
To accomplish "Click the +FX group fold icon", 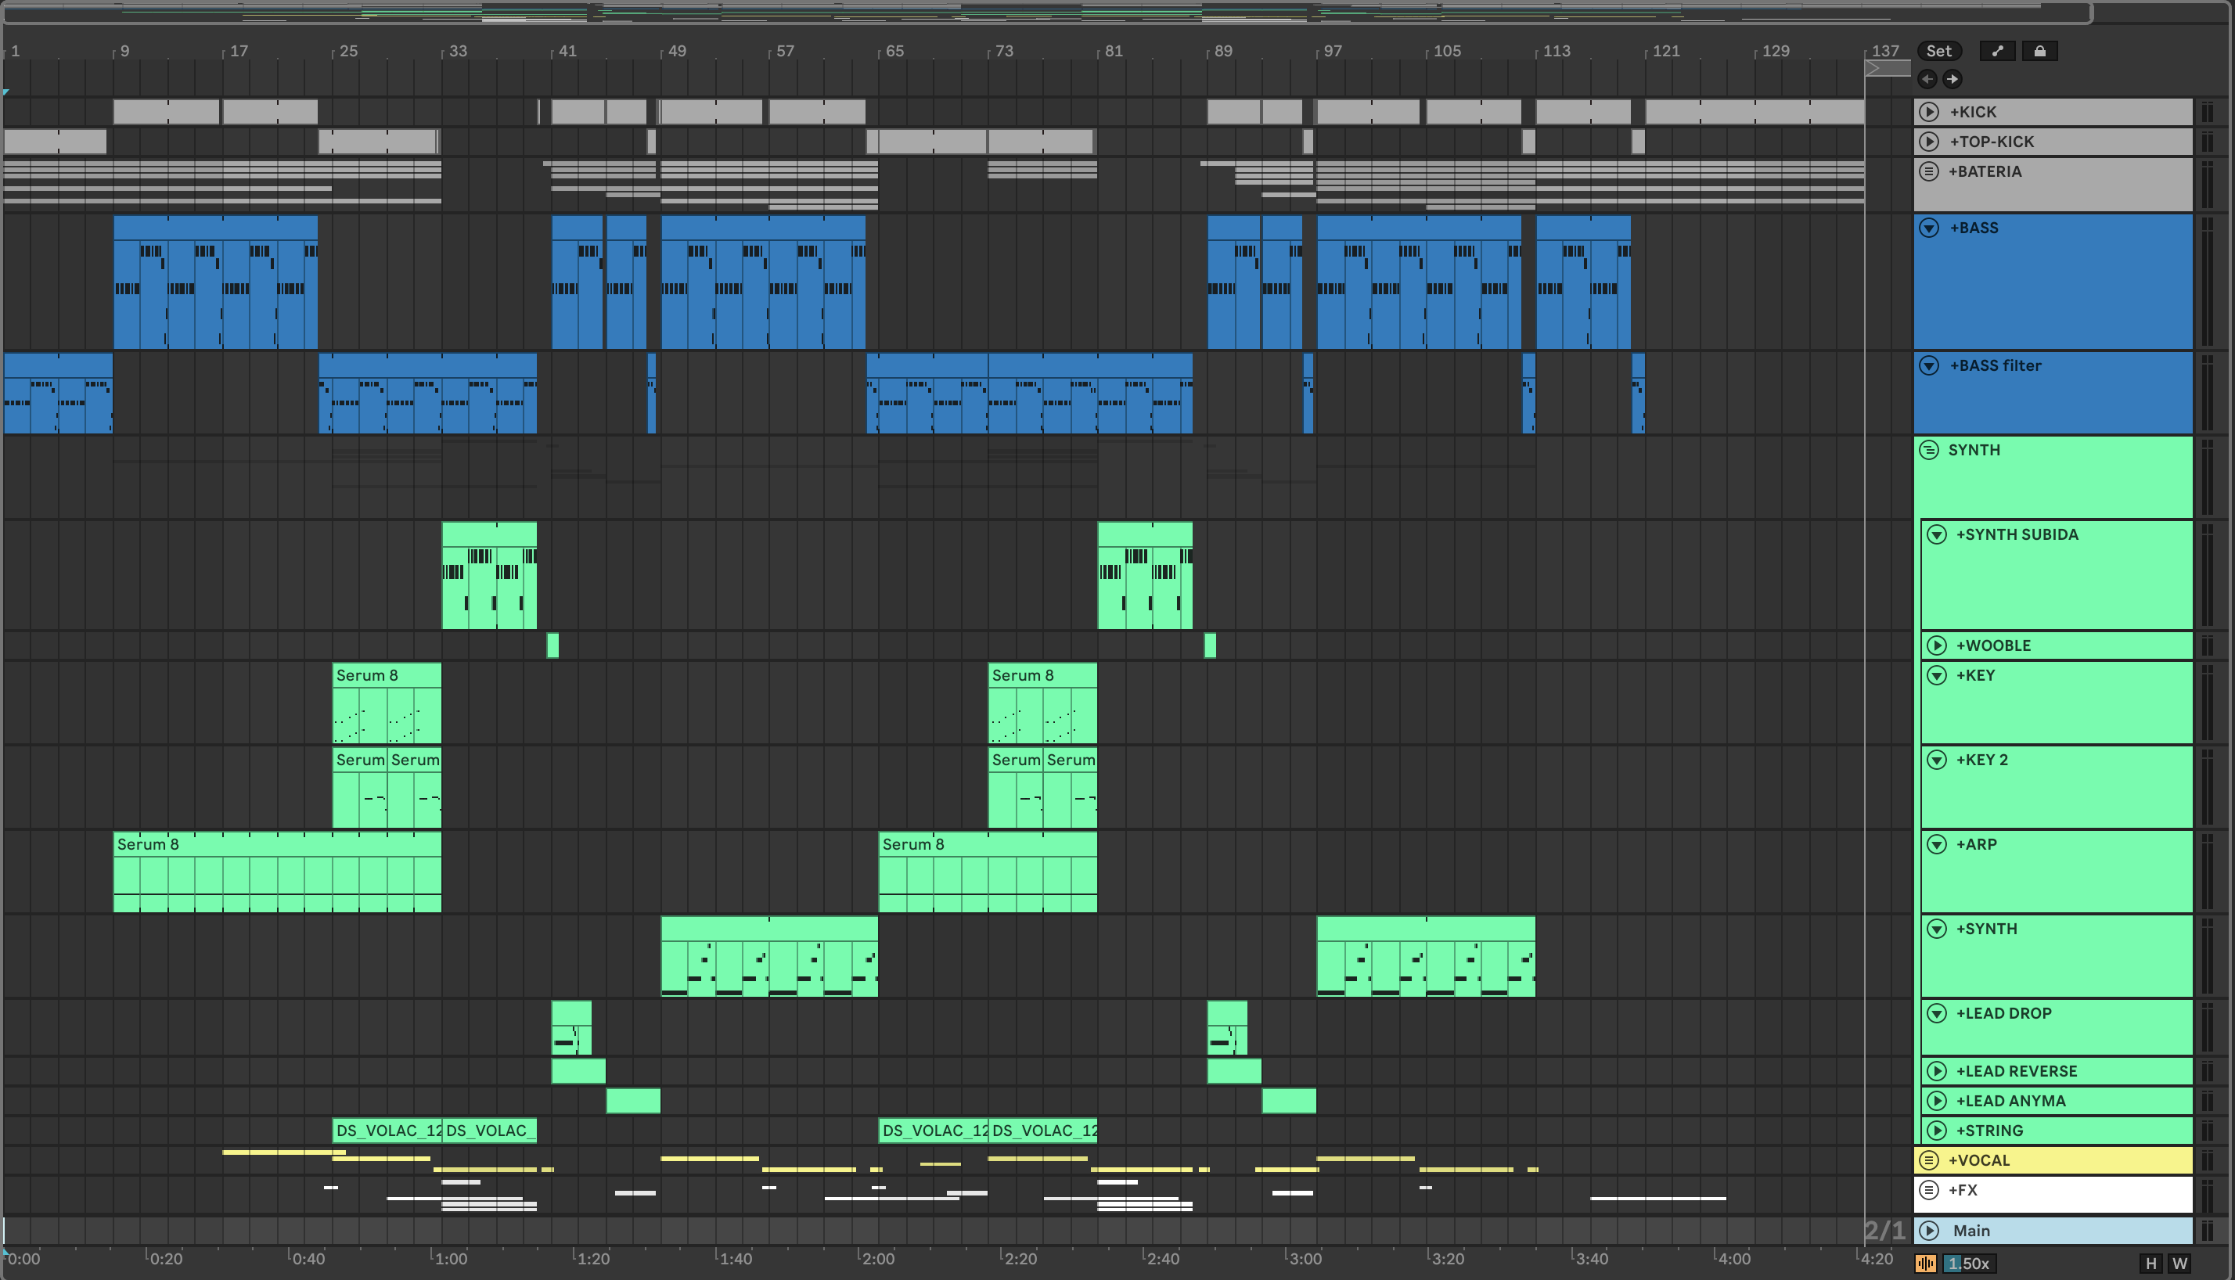I will pyautogui.click(x=1929, y=1190).
